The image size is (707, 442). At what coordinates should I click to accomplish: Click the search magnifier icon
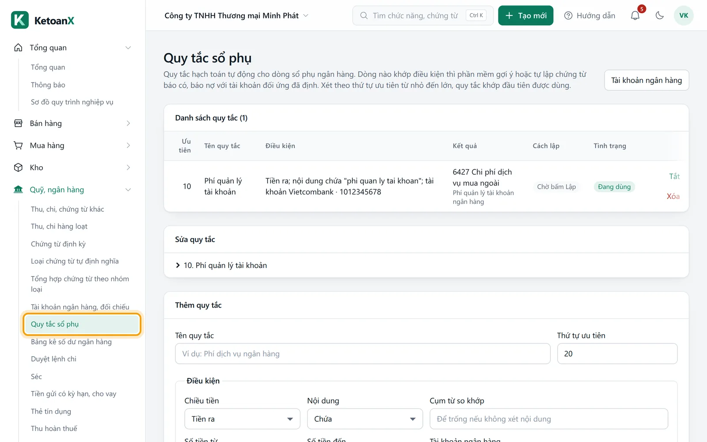364,15
